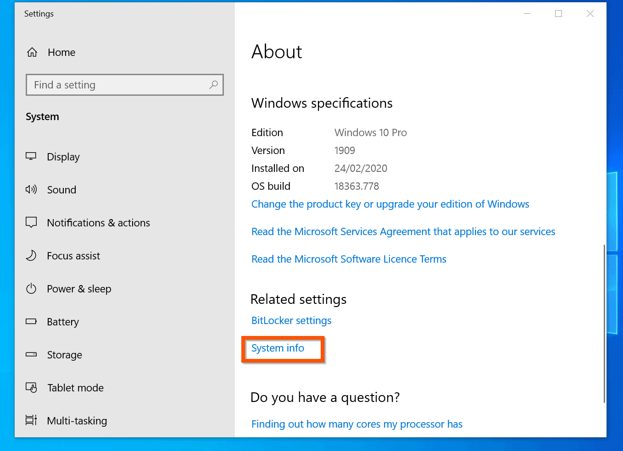
Task: Click inside the Find a setting box
Action: [115, 85]
